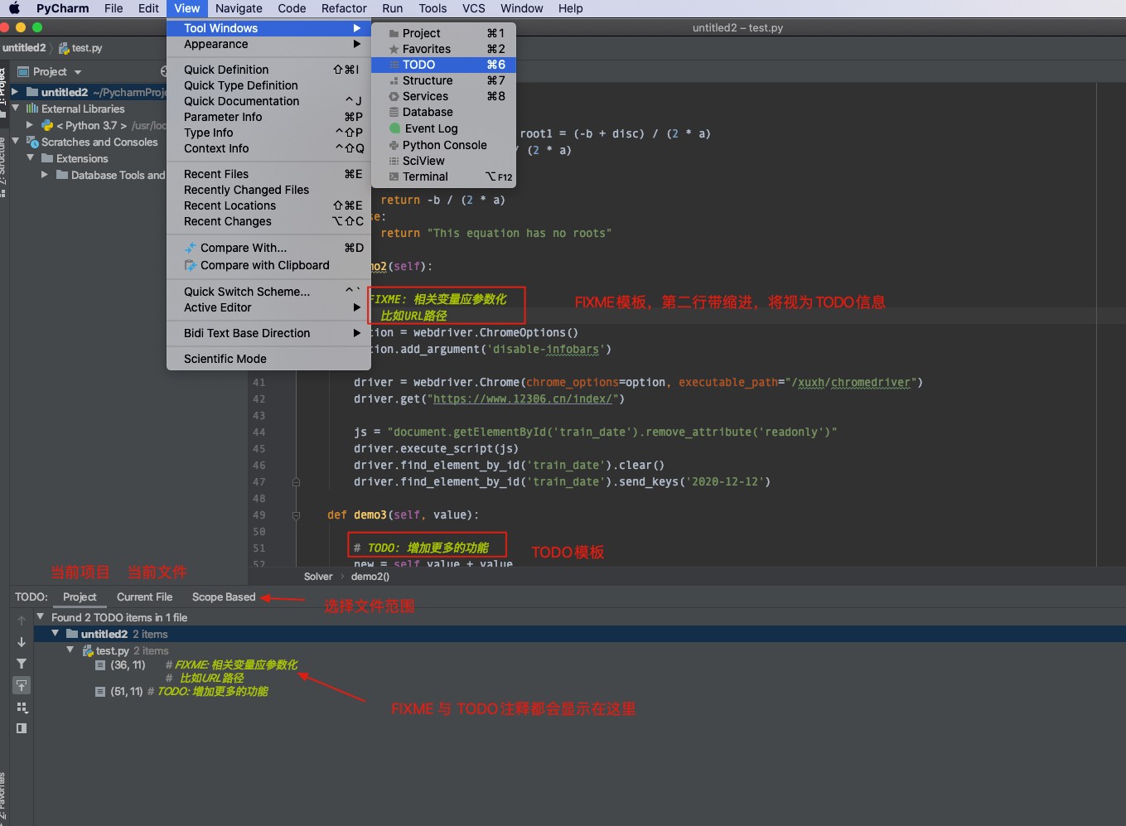Open Refactor menu in menu bar
The height and width of the screenshot is (826, 1126).
[344, 8]
